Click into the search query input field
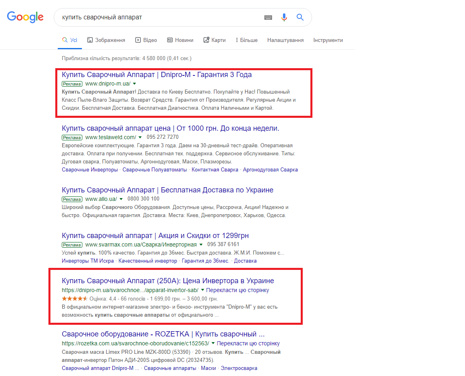465x376 pixels. pyautogui.click(x=157, y=17)
